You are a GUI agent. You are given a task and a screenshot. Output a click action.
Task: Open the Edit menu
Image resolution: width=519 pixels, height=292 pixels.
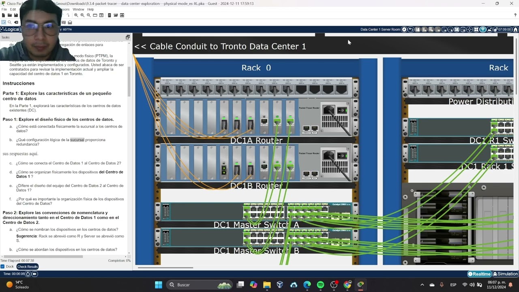(x=13, y=9)
